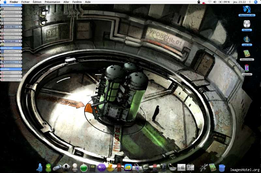Click the yellow rubber duck Dock icon

tap(110, 167)
